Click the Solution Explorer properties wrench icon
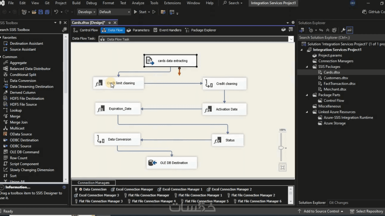The width and height of the screenshot is (385, 216). pyautogui.click(x=343, y=30)
